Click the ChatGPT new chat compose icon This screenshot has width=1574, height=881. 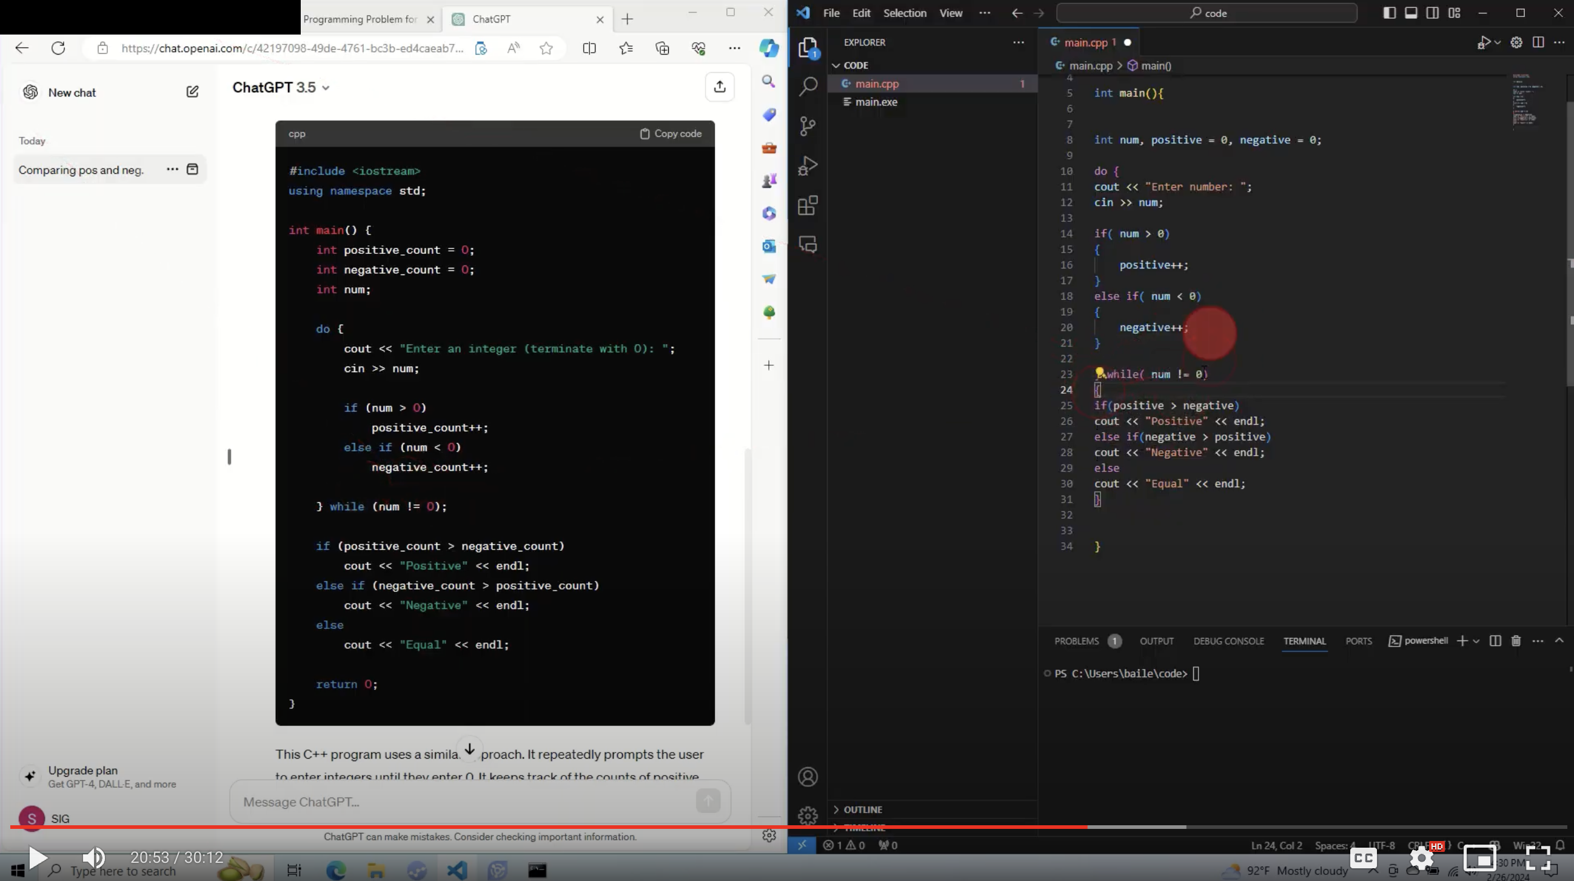(x=192, y=91)
